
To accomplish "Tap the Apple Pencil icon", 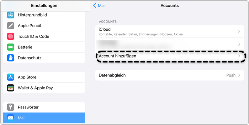I will pos(10,26).
